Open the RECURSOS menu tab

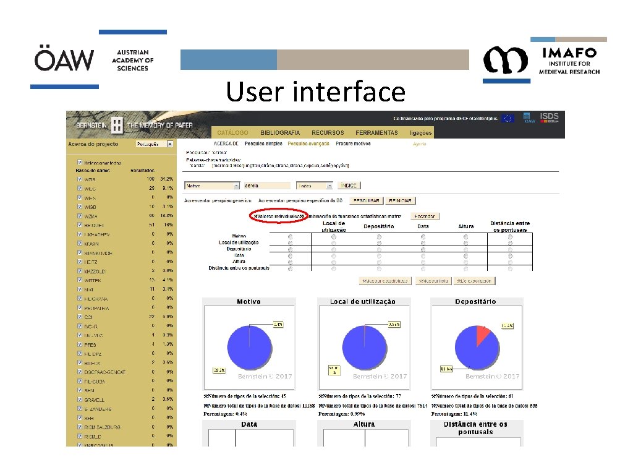click(328, 133)
